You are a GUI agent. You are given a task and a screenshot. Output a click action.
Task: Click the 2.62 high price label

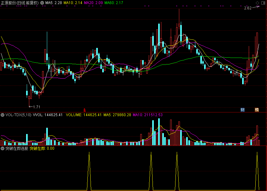pyautogui.click(x=248, y=8)
